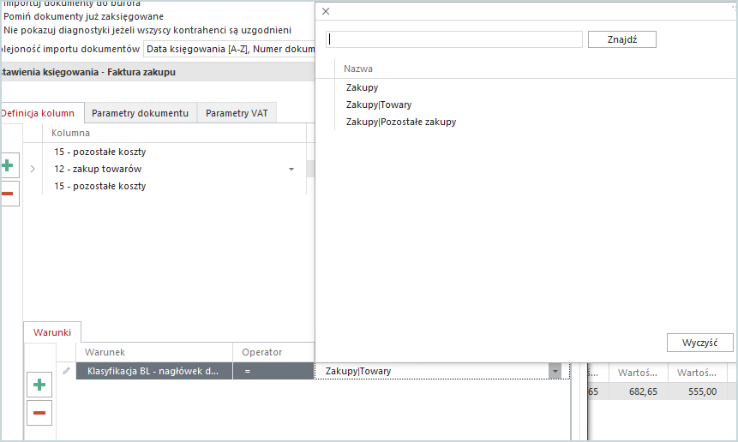The width and height of the screenshot is (738, 442).
Task: Click the search text field in popup
Action: pos(453,39)
